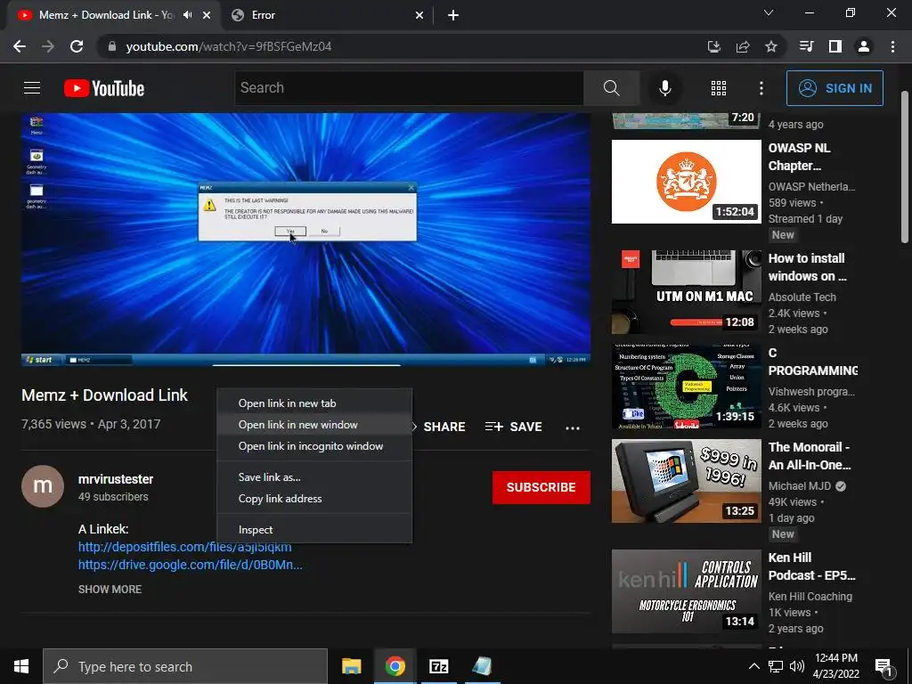
Task: Open the C PROGRAMMING video thumbnail
Action: tap(687, 387)
